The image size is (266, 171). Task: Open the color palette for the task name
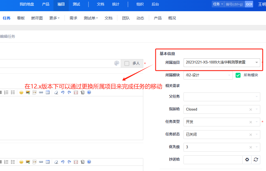click(117, 63)
